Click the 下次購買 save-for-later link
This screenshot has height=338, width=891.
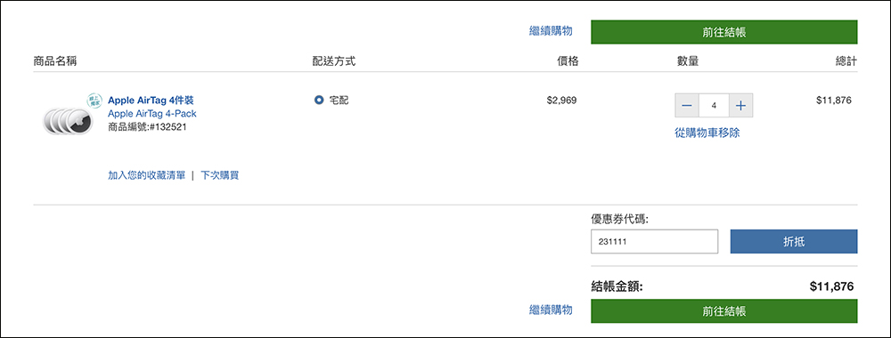tap(220, 175)
